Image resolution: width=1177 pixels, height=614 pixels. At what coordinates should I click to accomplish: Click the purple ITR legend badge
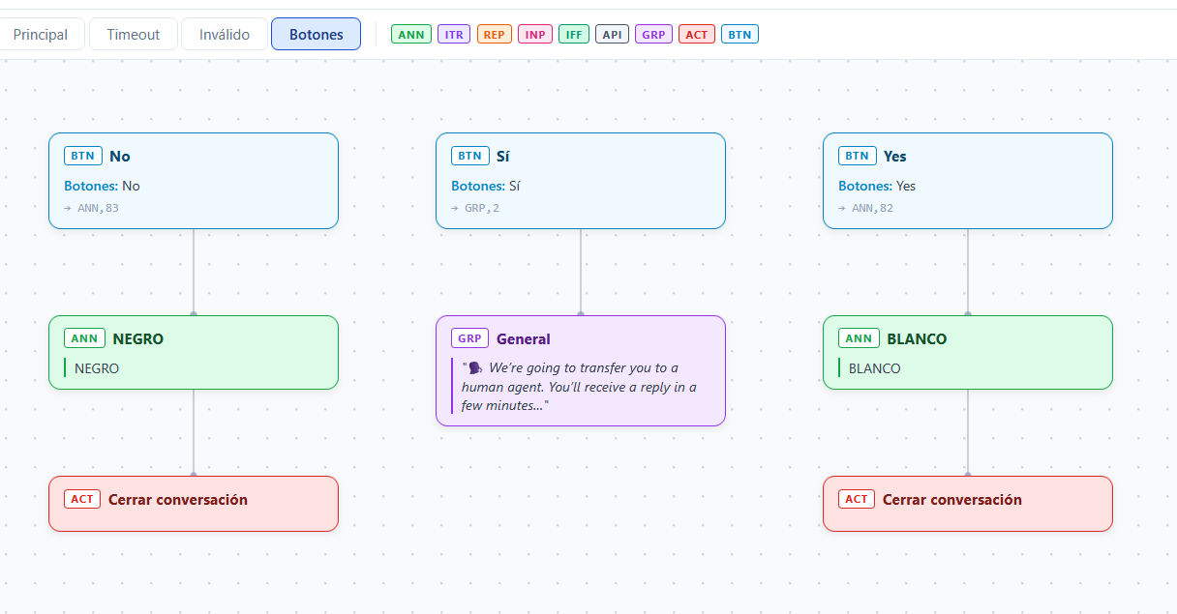click(x=454, y=35)
